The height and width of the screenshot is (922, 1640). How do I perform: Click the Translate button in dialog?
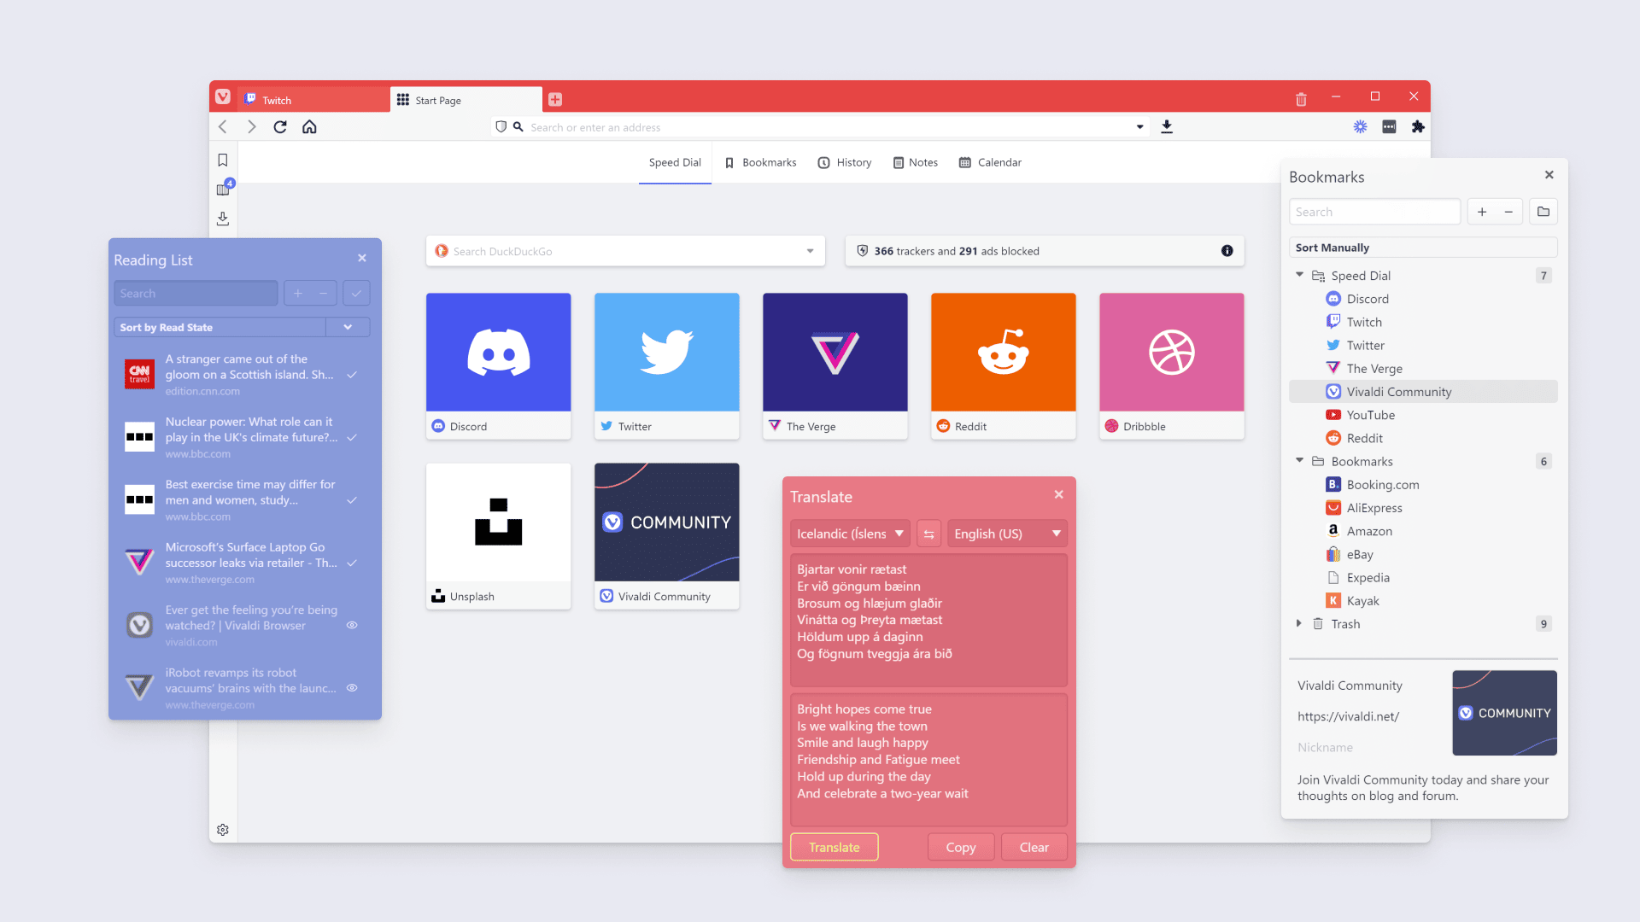coord(834,847)
